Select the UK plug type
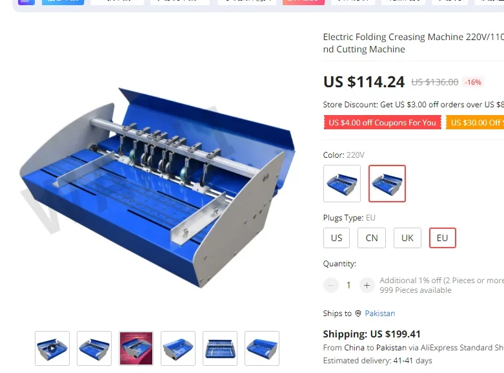 point(407,238)
